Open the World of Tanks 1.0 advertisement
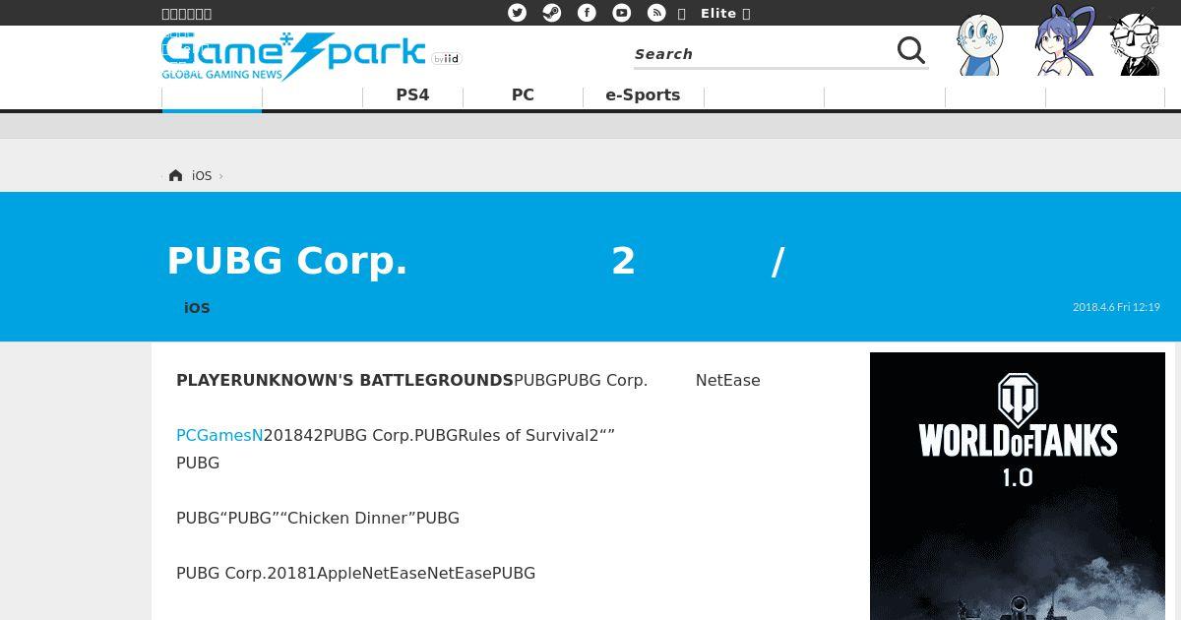 pos(1018,486)
